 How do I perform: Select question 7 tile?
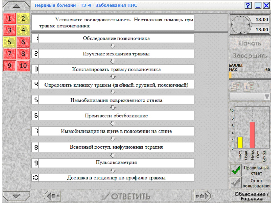(x=10, y=54)
